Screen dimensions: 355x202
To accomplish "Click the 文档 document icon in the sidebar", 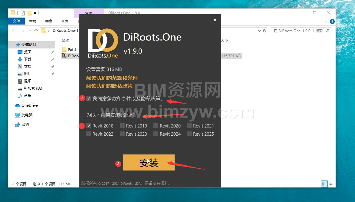I will click(20, 67).
